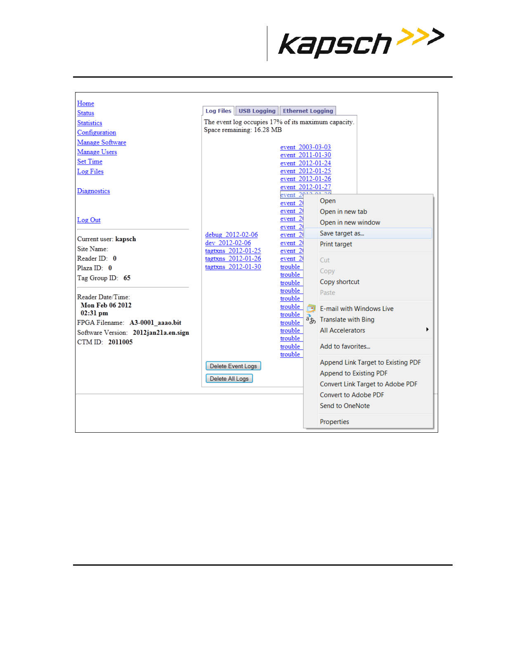Choose Send to OneNote

tap(345, 405)
